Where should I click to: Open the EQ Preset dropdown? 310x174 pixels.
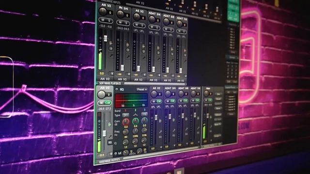pos(142,89)
